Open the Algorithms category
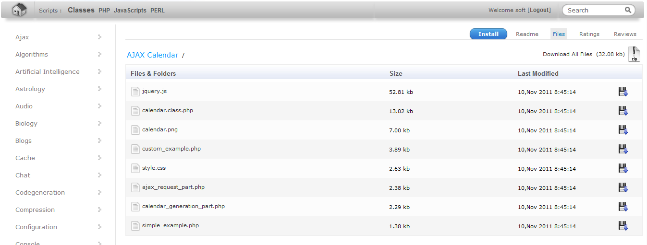This screenshot has width=647, height=245. 32,54
